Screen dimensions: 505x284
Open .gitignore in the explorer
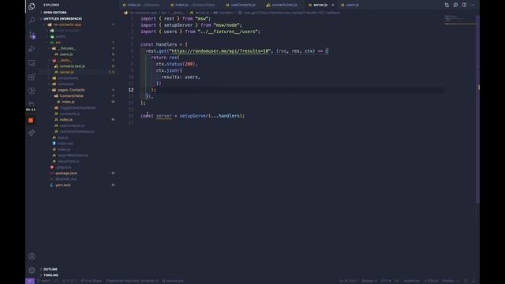tap(63, 167)
